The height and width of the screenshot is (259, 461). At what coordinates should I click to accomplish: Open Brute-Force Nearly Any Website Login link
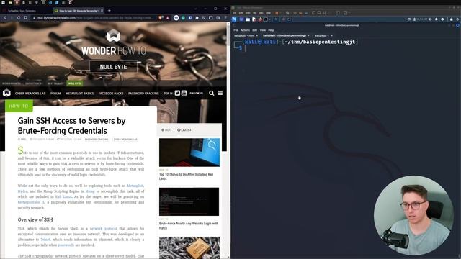coord(189,225)
